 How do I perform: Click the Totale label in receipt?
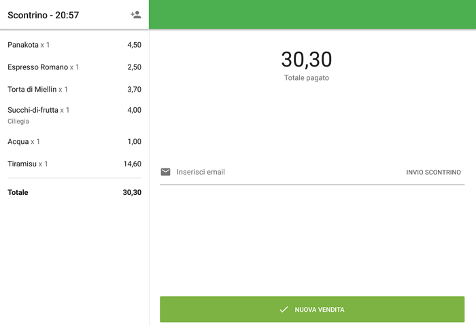pos(18,192)
